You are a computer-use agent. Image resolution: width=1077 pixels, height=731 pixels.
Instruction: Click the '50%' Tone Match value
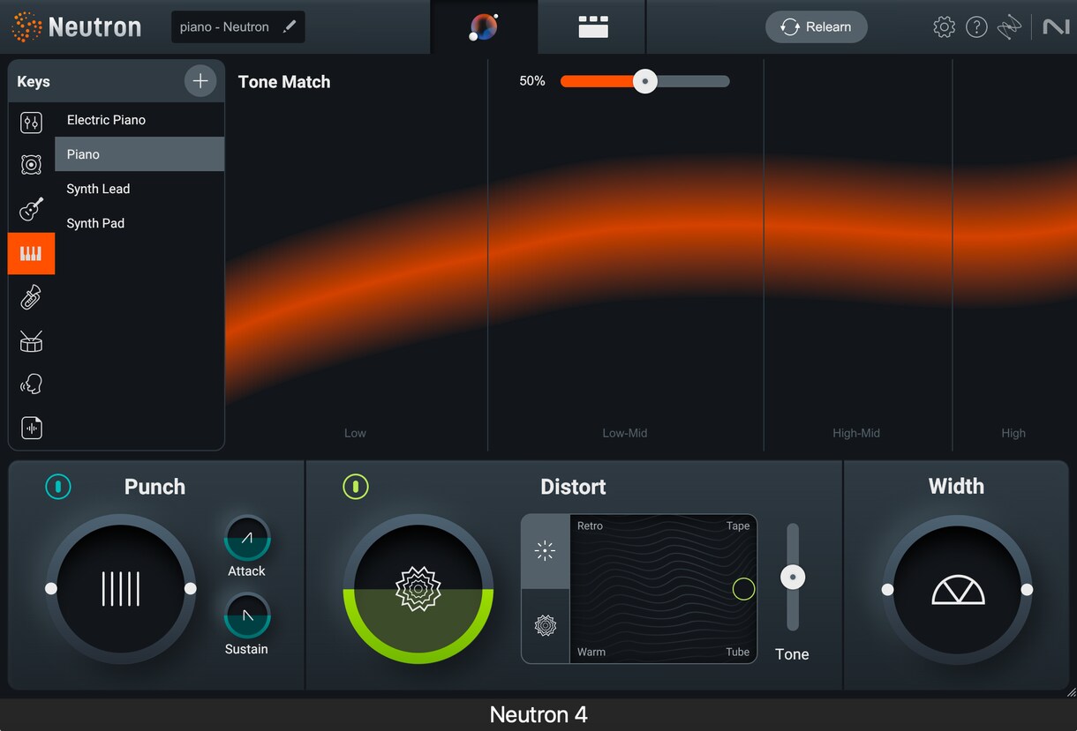[x=532, y=81]
